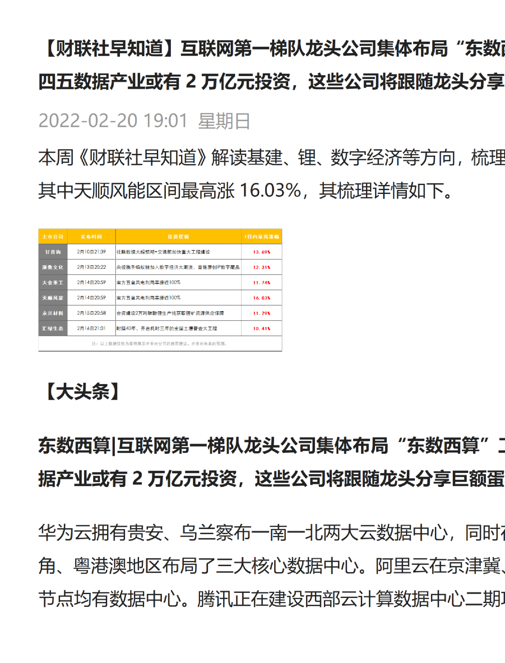
Task: Click the table footnote disclaimer text
Action: [x=160, y=344]
